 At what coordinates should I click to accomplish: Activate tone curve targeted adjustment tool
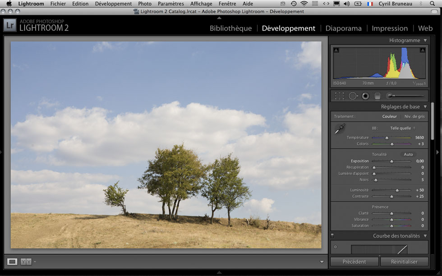(336, 247)
